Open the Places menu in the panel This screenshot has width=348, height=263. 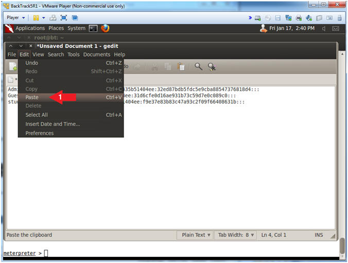[x=56, y=28]
